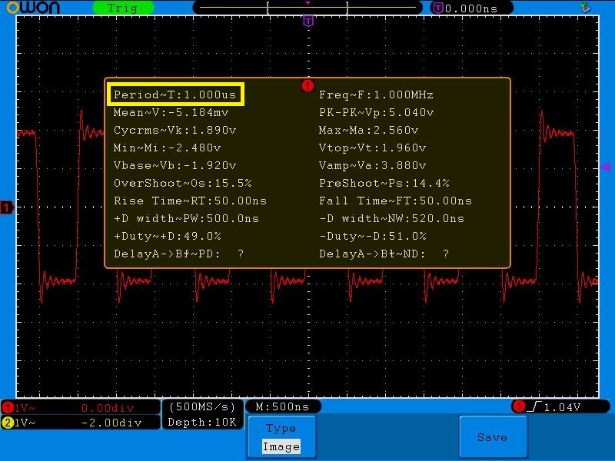Screen dimensions: 615x461
Task: Click the DelayA->B falling ND measurement
Action: click(x=384, y=254)
